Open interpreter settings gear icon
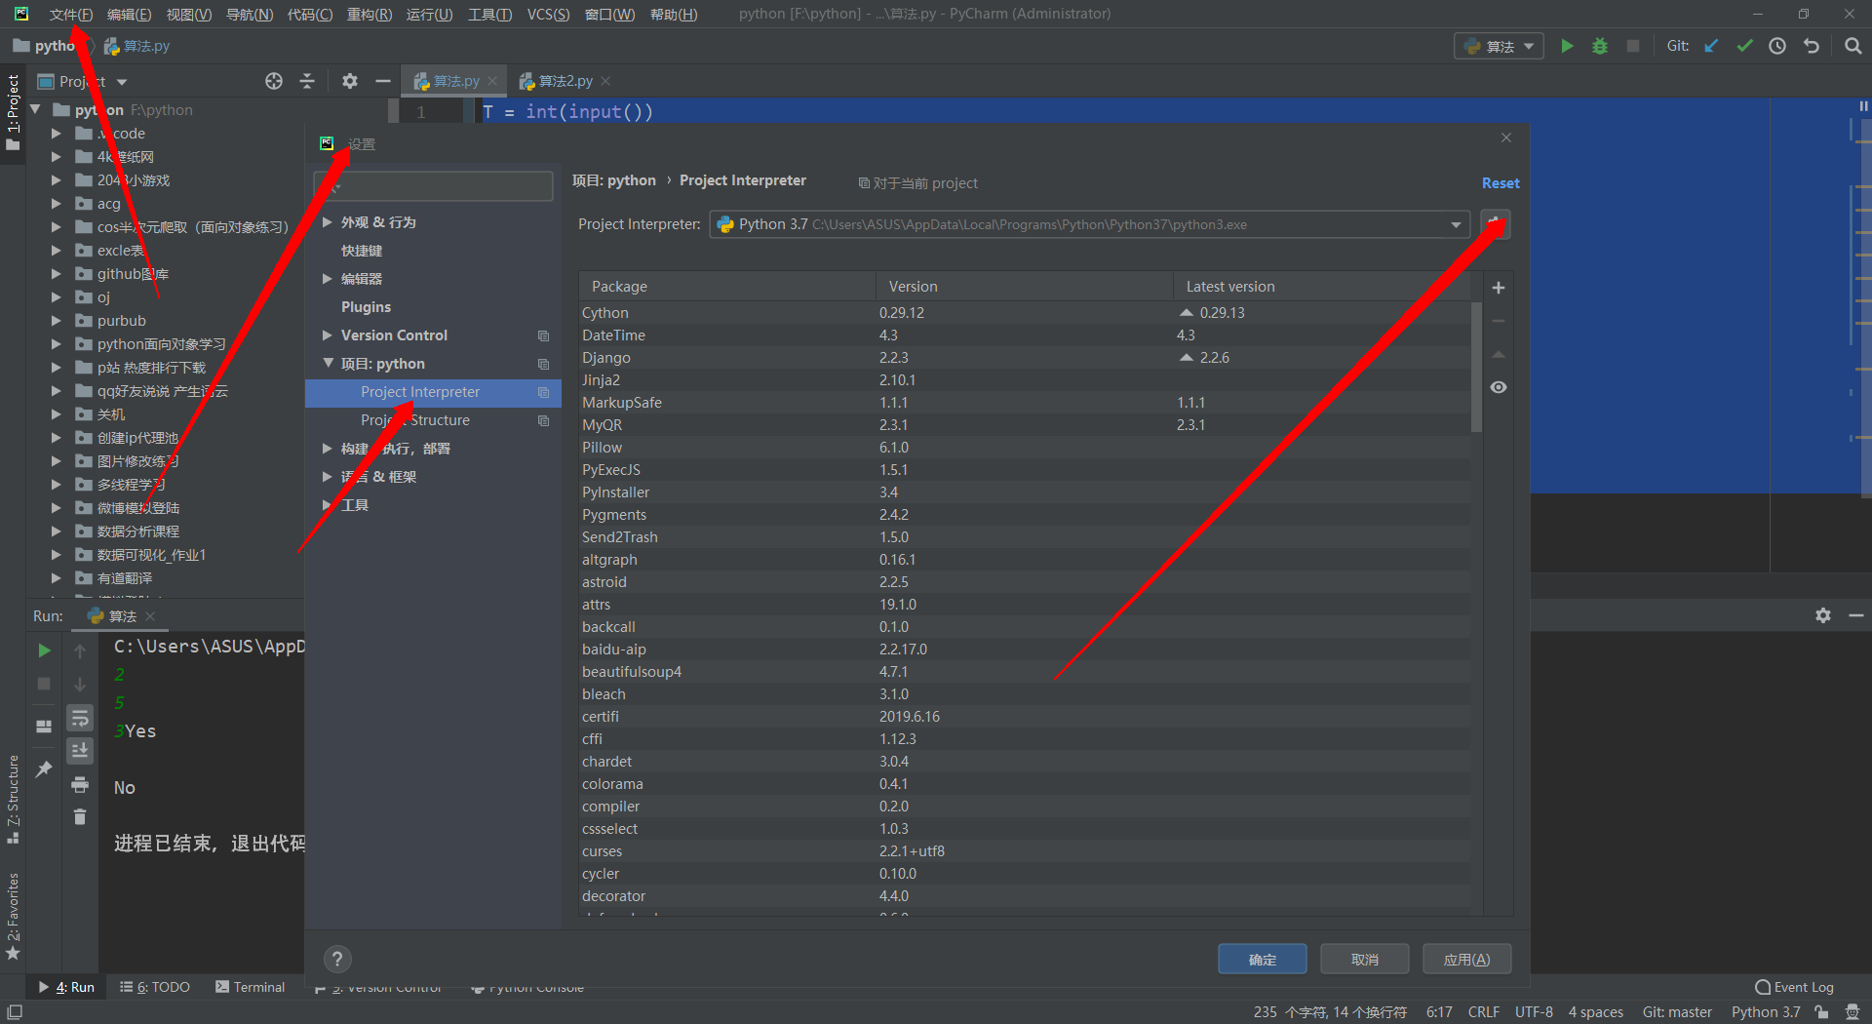Screen dimensions: 1872x1024 tap(1495, 224)
